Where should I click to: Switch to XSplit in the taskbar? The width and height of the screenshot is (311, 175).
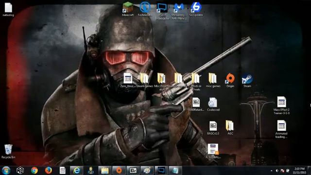click(x=161, y=171)
